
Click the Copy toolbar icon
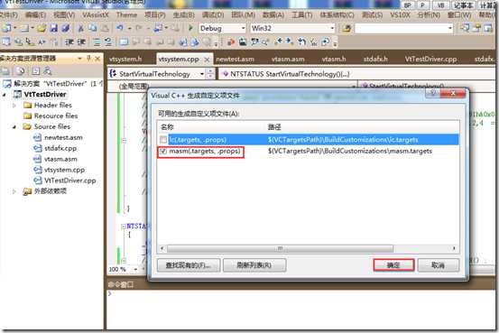[x=93, y=28]
